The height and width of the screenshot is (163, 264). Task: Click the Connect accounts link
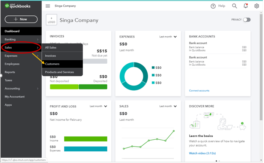click(199, 91)
